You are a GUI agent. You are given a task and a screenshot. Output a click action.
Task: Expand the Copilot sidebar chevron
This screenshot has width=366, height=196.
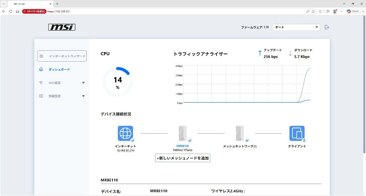[363, 11]
